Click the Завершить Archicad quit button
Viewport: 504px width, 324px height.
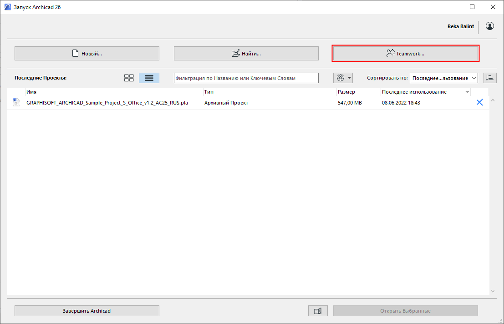click(87, 311)
